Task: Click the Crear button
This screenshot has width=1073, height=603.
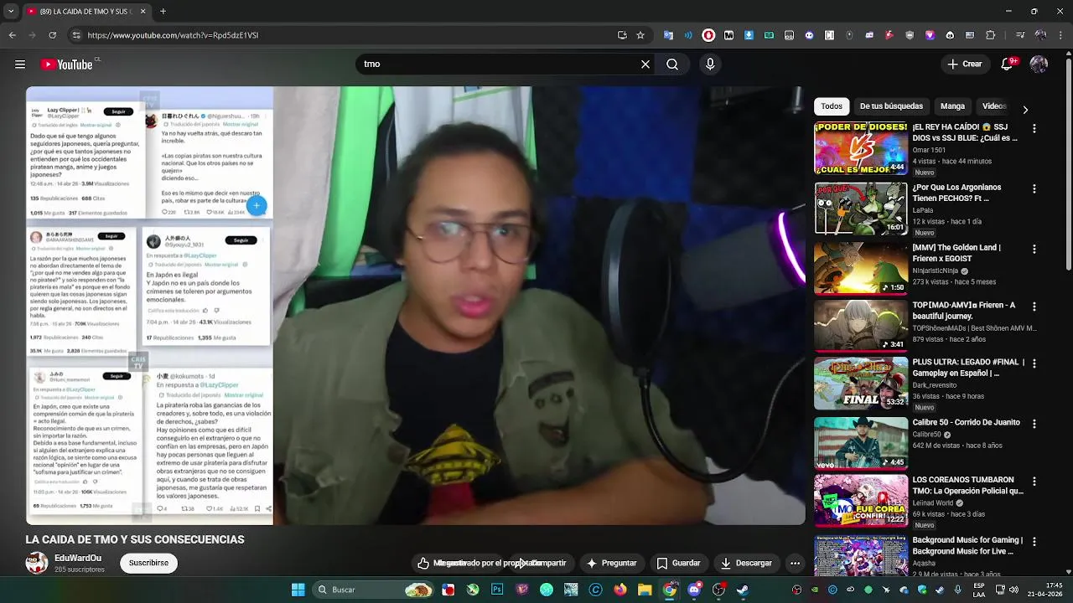Action: (964, 64)
